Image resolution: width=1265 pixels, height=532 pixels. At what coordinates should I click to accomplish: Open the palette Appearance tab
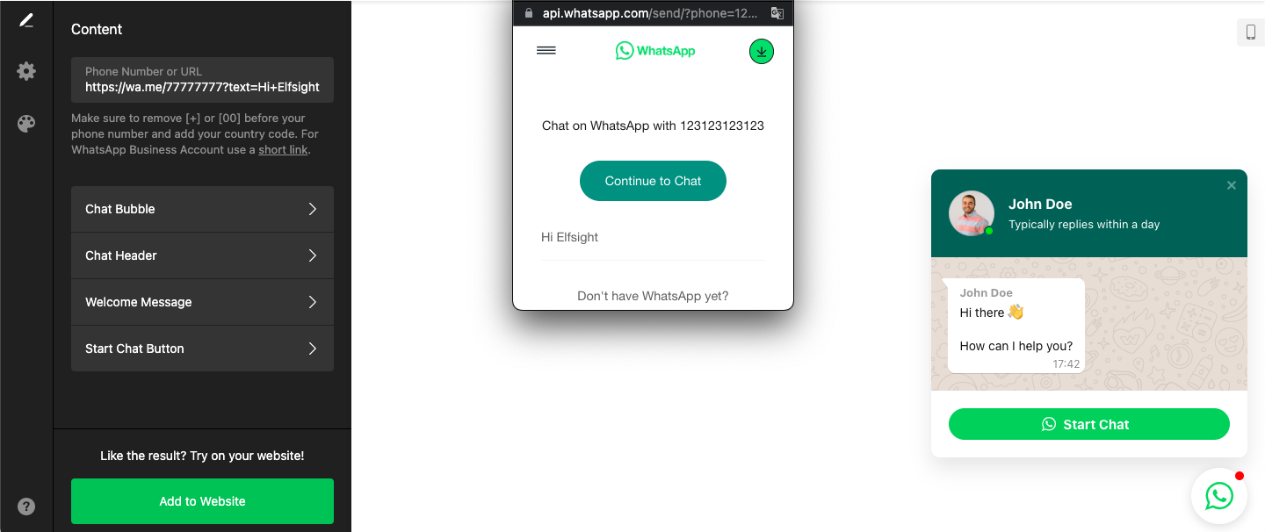(x=26, y=124)
